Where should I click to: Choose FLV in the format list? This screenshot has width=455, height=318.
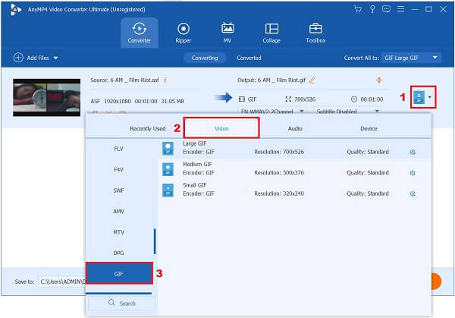[119, 149]
